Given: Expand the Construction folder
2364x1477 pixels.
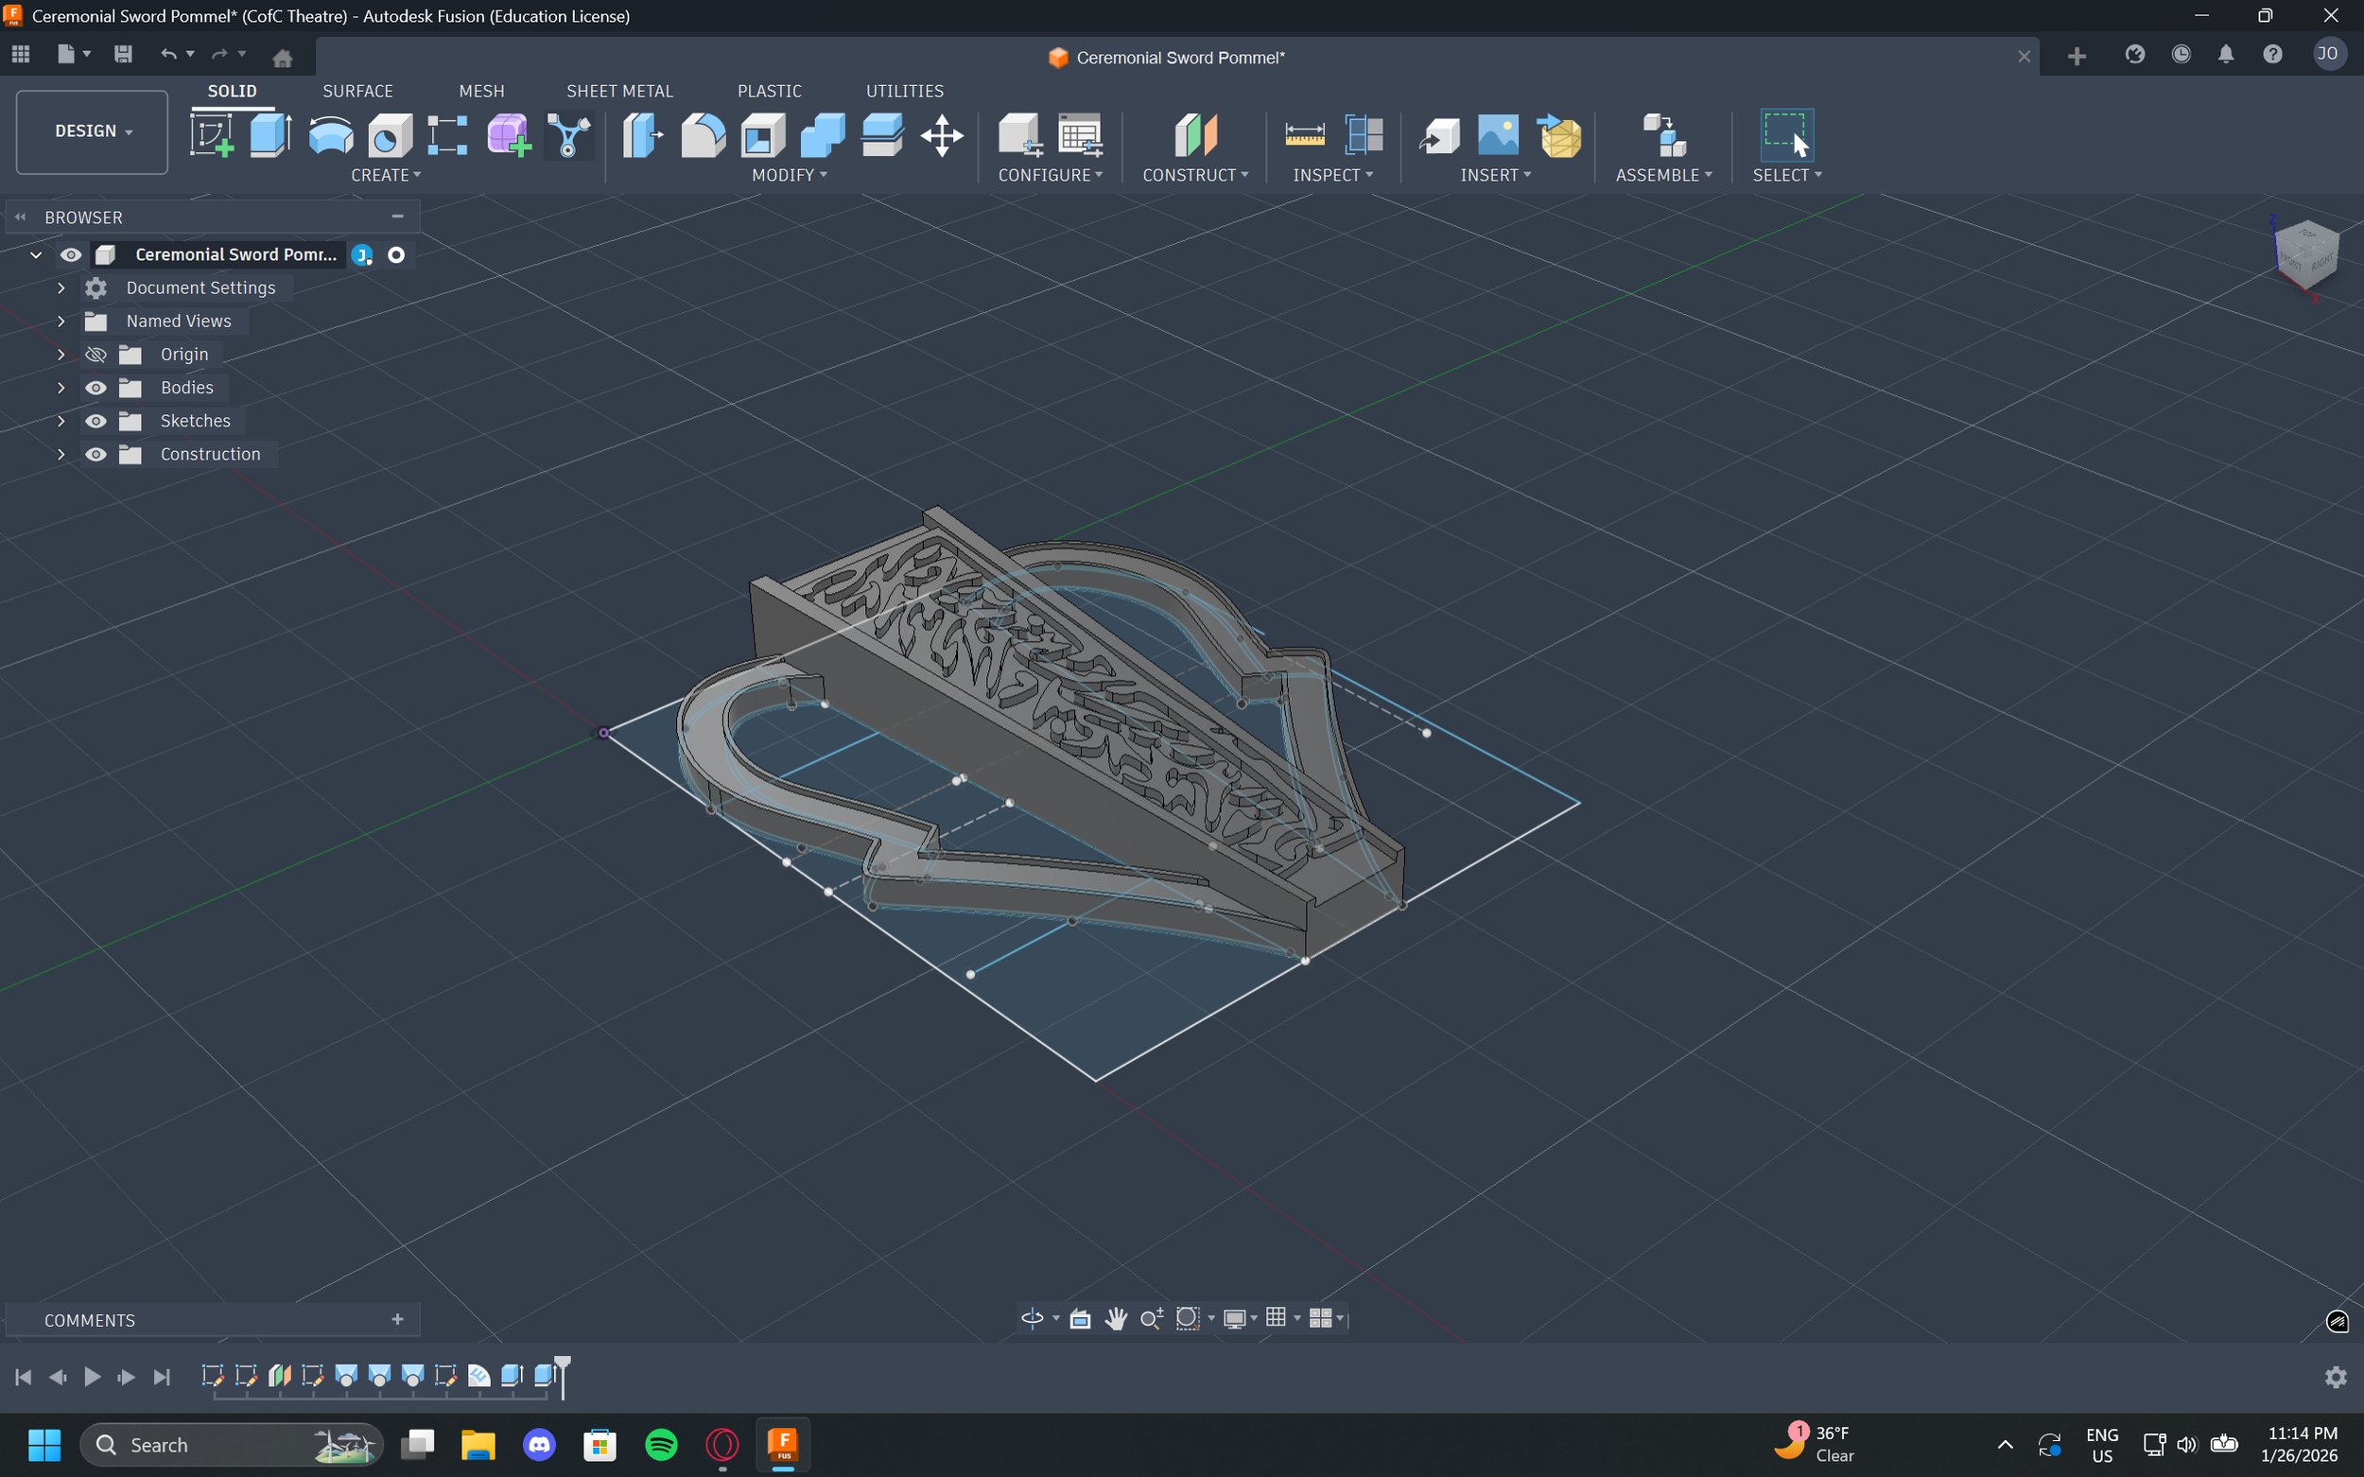Looking at the screenshot, I should [61, 454].
